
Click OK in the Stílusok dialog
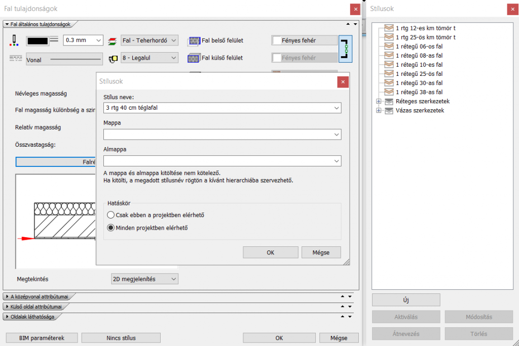tap(270, 252)
